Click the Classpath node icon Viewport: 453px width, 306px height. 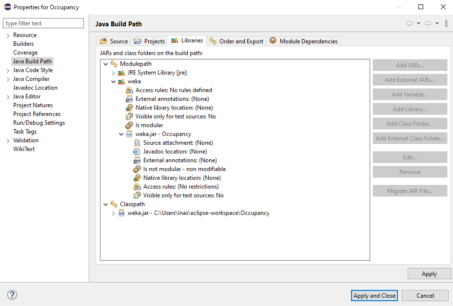coord(114,204)
